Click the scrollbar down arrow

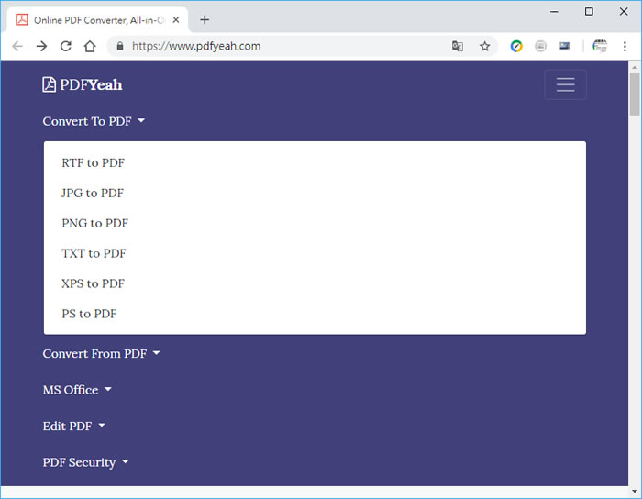click(x=635, y=491)
